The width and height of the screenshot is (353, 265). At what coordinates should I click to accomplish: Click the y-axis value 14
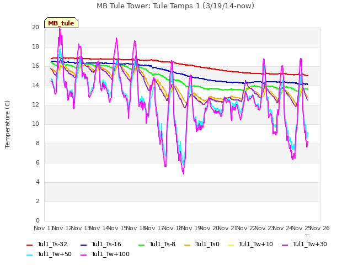pos(35,85)
